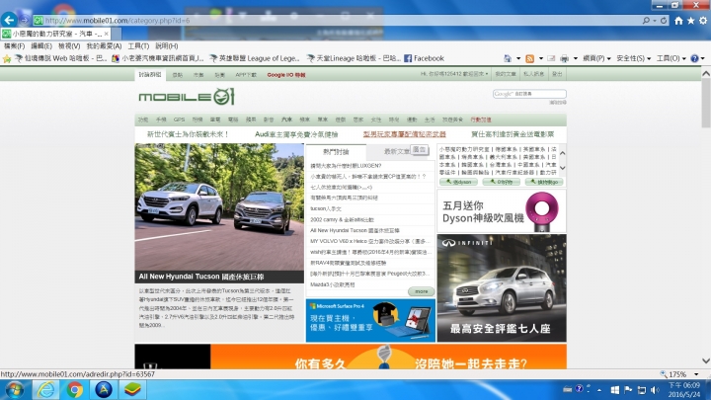Open the 檔案(F) menu
711x400 pixels.
click(x=15, y=46)
